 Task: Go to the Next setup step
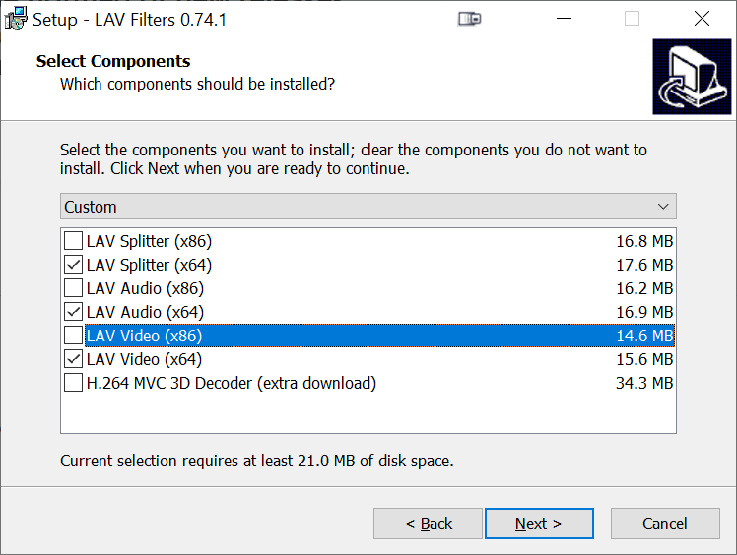539,524
